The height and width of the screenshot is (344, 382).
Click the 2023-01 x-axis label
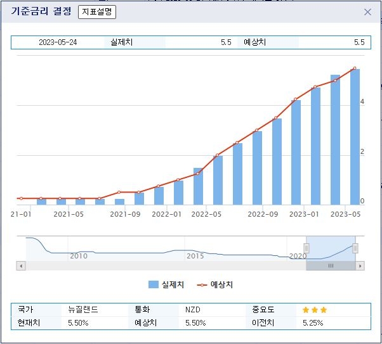[304, 214]
